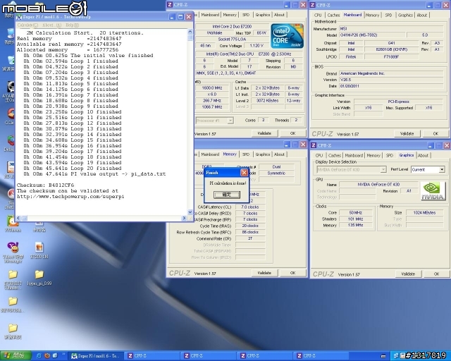Viewport: 451px width, 361px height.
Task: Select the SPD tab in the CPU-Z Memory timings window
Action: [x=246, y=154]
